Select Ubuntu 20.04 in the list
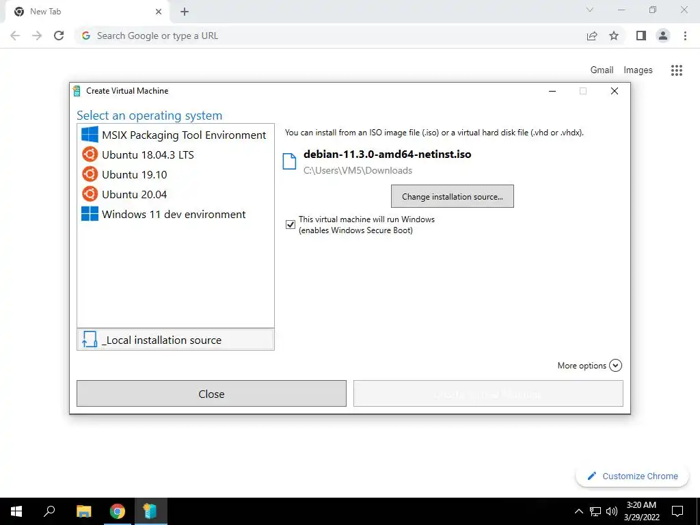This screenshot has height=525, width=700. tap(176, 194)
